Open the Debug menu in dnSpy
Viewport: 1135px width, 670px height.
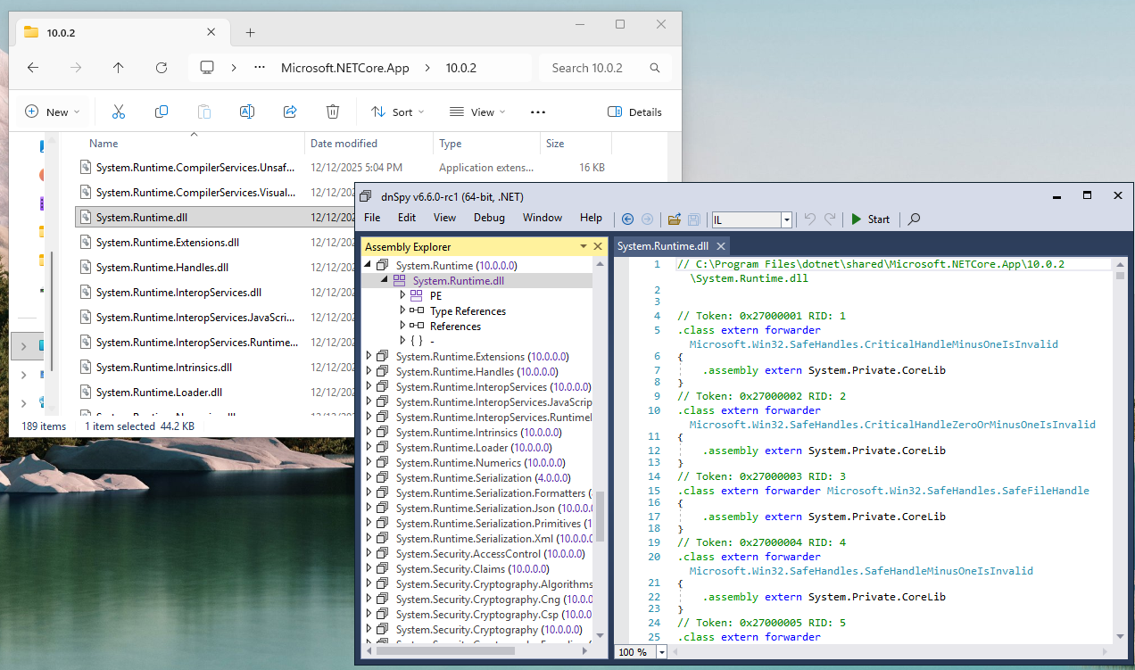click(x=489, y=218)
